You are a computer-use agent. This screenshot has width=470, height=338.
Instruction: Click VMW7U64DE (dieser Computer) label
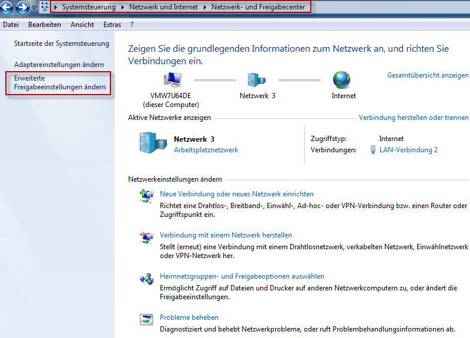pos(171,100)
